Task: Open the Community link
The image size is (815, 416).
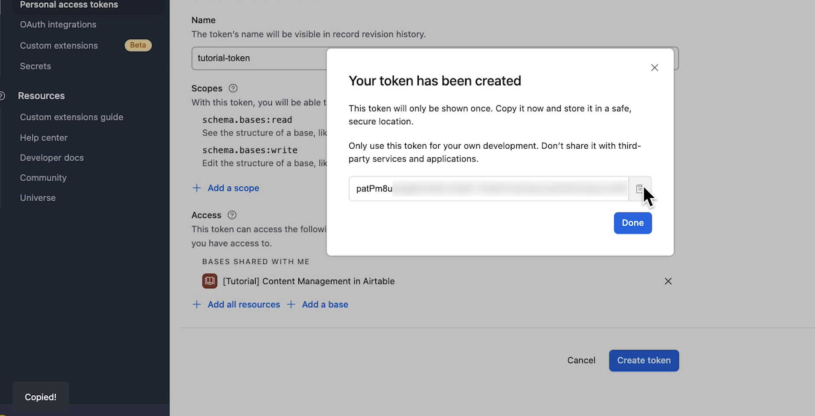Action: (43, 178)
